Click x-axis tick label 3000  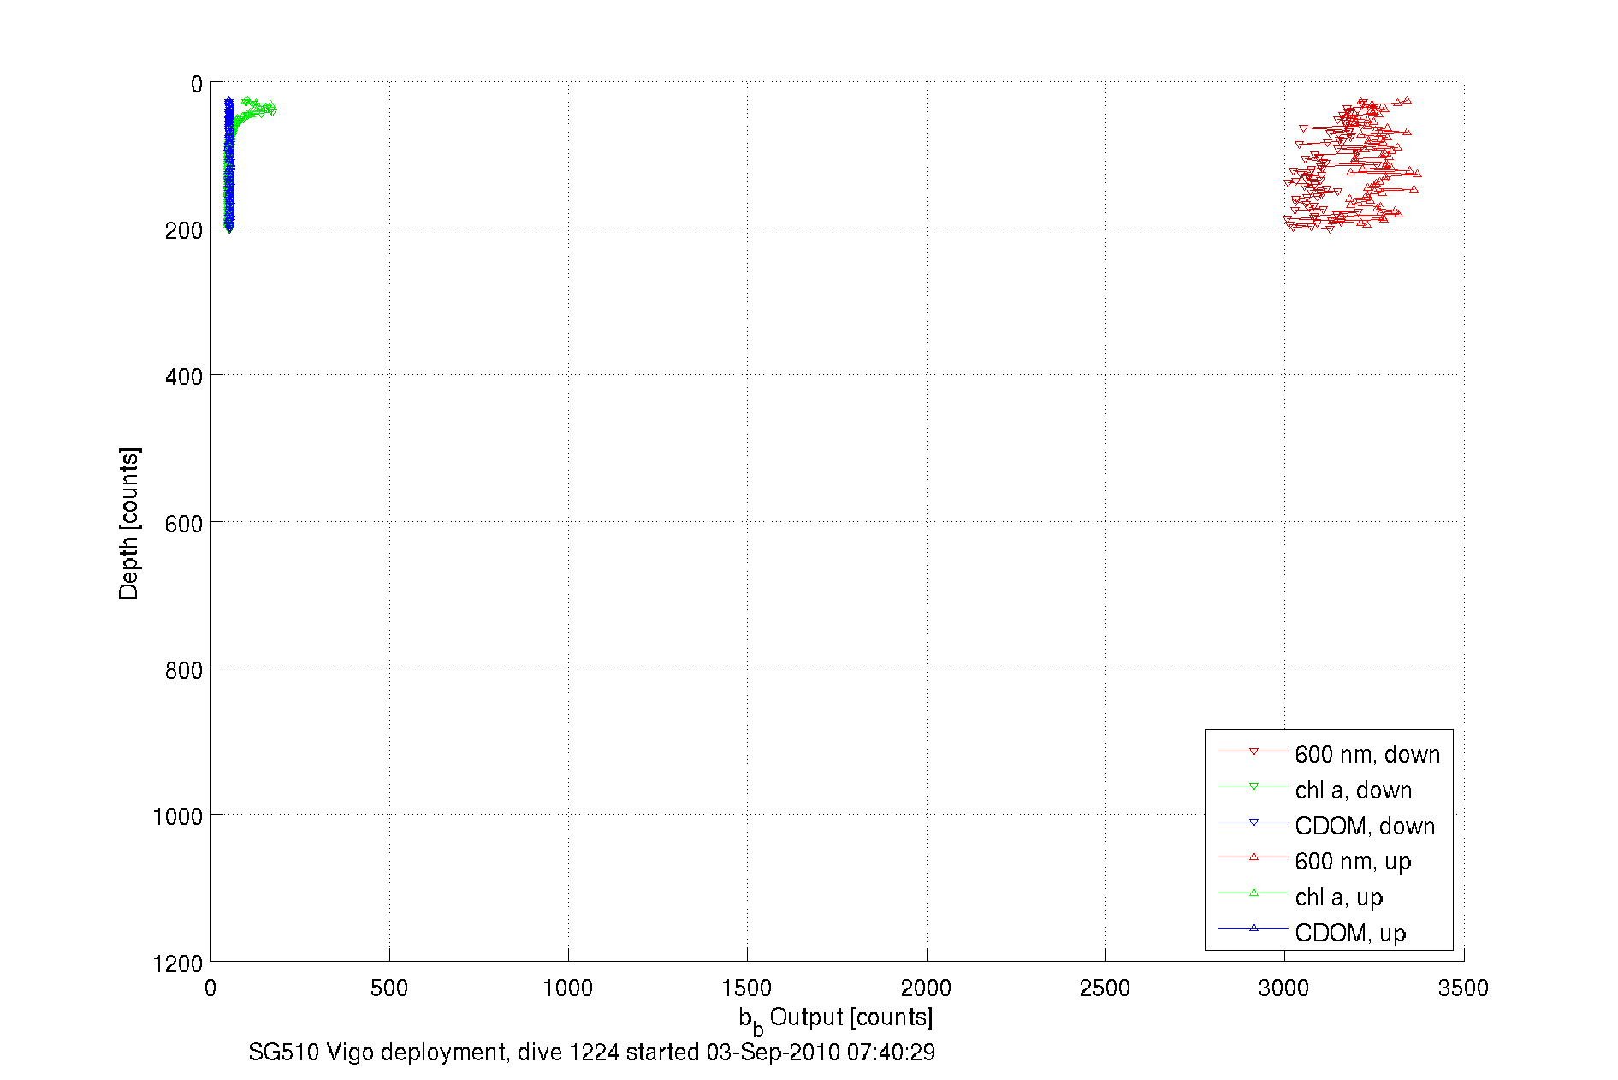(x=1284, y=988)
